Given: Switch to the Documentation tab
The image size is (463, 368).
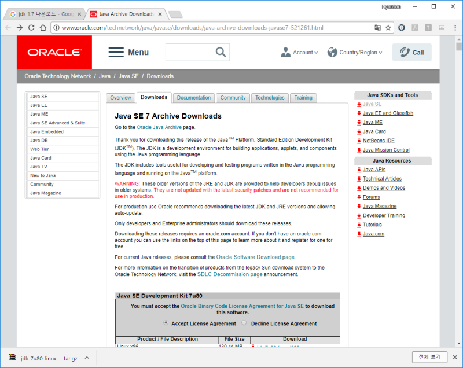Looking at the screenshot, I should pos(193,98).
